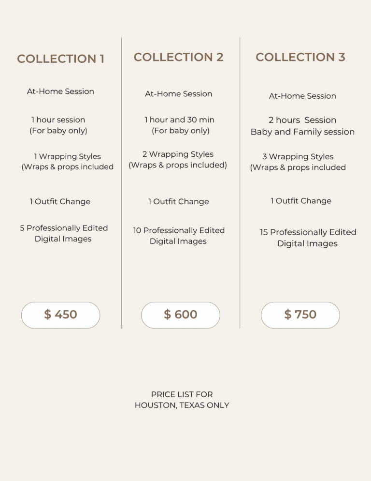Select the 3 Wrapping Styles text

(x=298, y=157)
